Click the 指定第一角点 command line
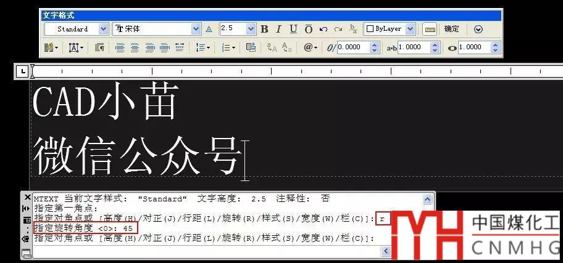 (x=66, y=209)
